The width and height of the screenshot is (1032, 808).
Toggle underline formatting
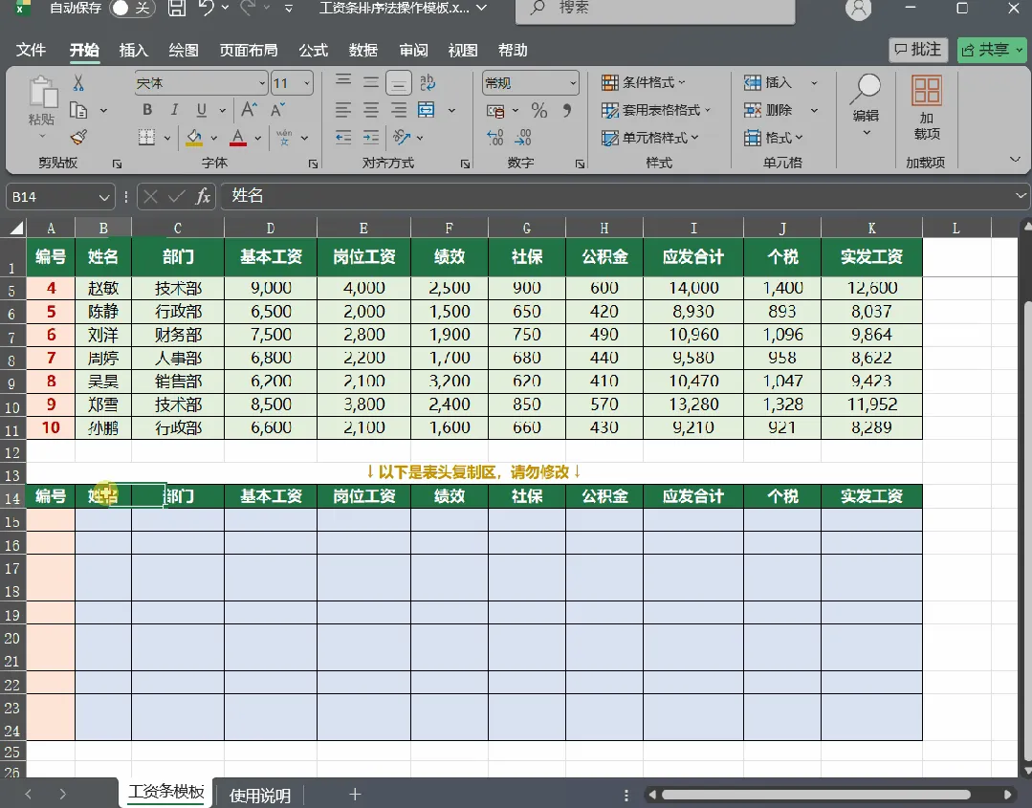click(202, 110)
